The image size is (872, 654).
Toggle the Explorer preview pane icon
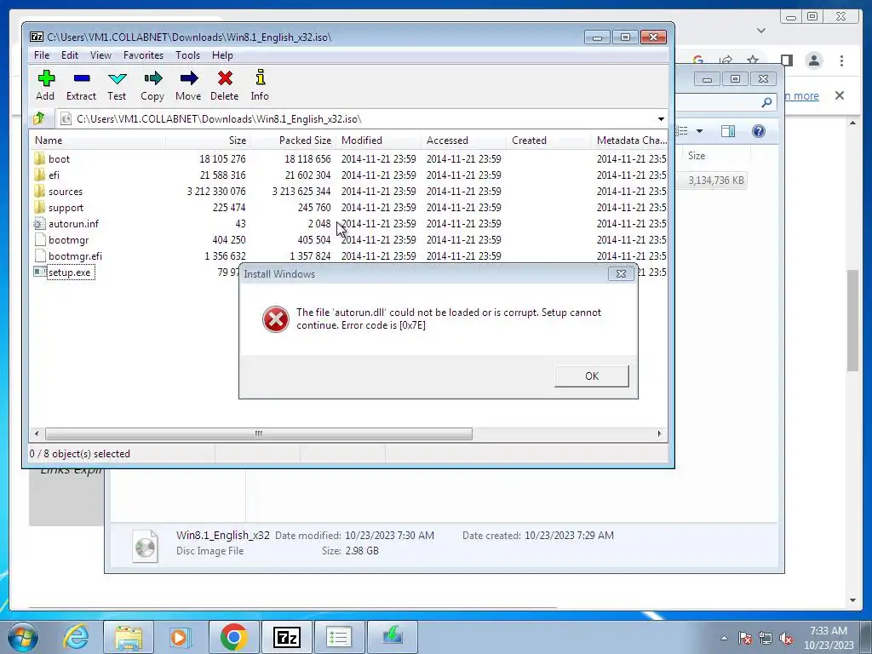[727, 131]
